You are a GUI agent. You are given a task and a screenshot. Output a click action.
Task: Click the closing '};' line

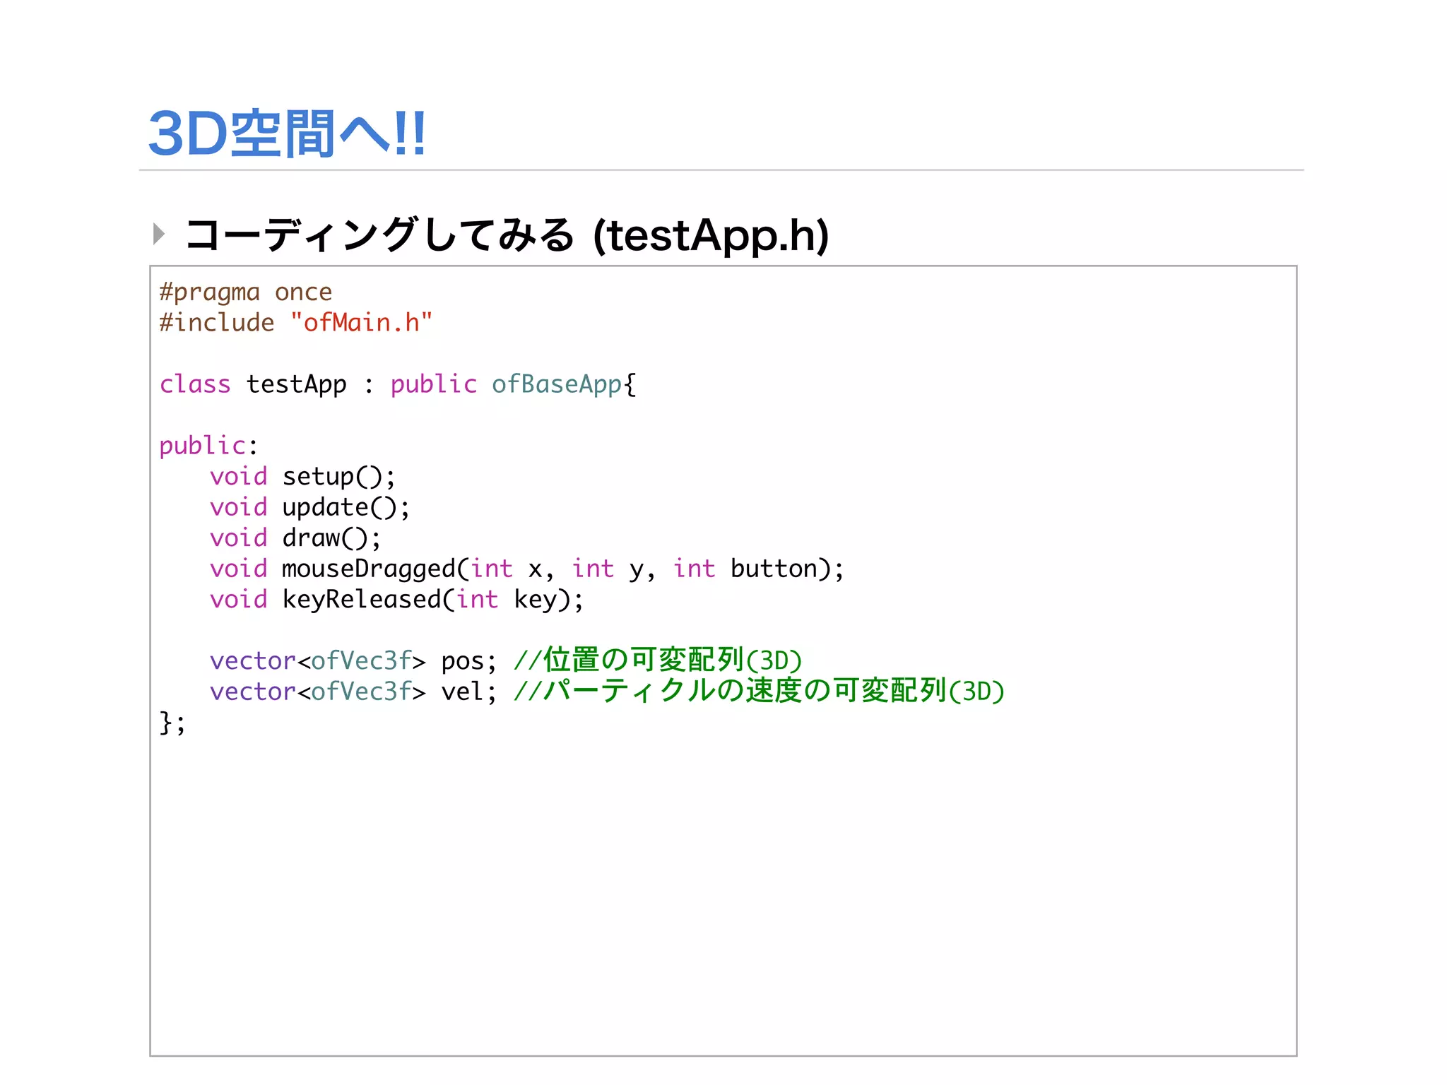tap(172, 723)
